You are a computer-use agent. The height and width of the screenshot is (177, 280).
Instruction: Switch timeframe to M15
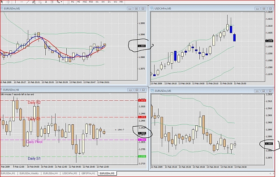(85, 2)
